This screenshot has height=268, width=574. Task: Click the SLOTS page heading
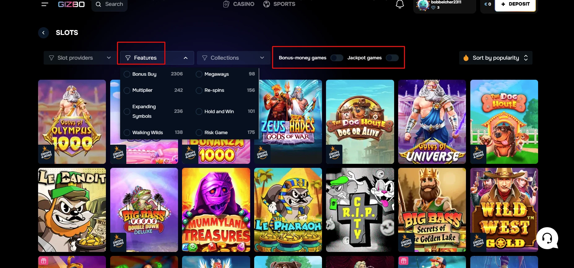[67, 33]
